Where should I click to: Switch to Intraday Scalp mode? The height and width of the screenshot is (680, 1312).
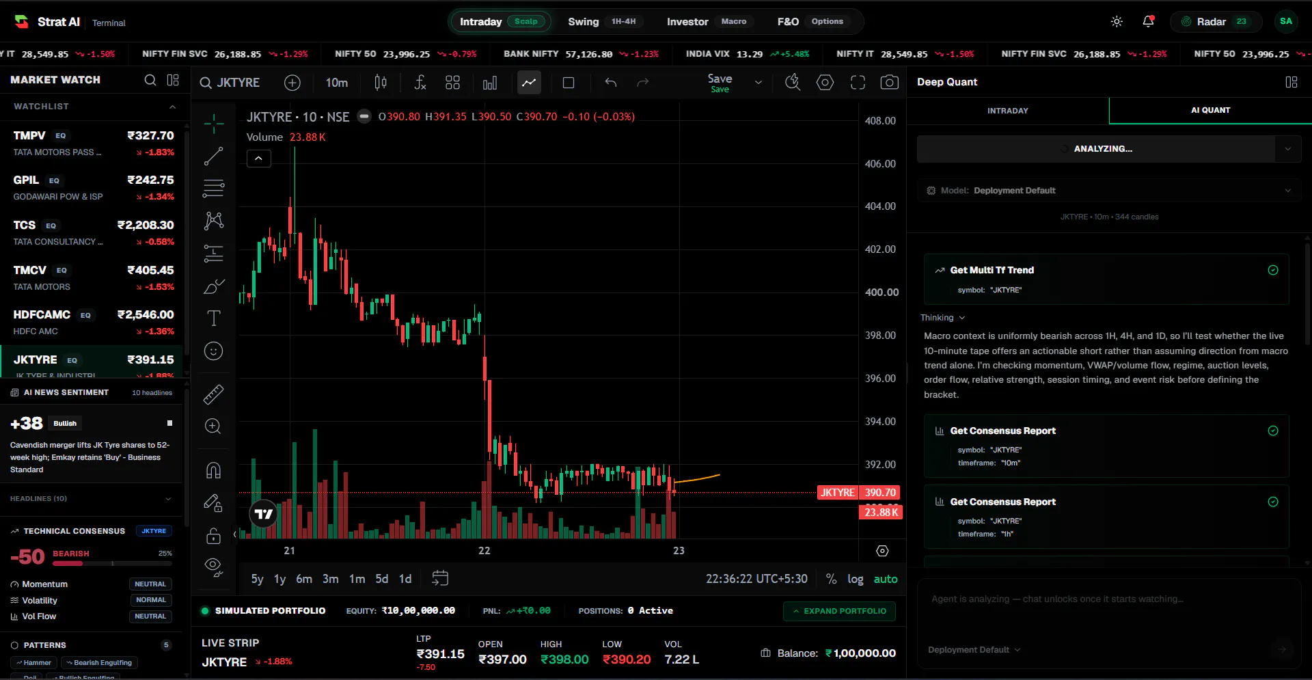pyautogui.click(x=502, y=22)
